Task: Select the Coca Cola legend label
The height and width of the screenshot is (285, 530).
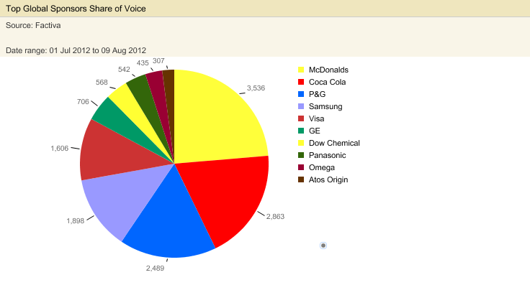Action: (x=327, y=82)
